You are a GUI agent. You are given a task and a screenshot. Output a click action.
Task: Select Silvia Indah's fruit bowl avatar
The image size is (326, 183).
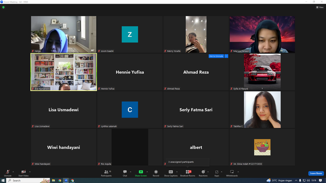click(262, 147)
